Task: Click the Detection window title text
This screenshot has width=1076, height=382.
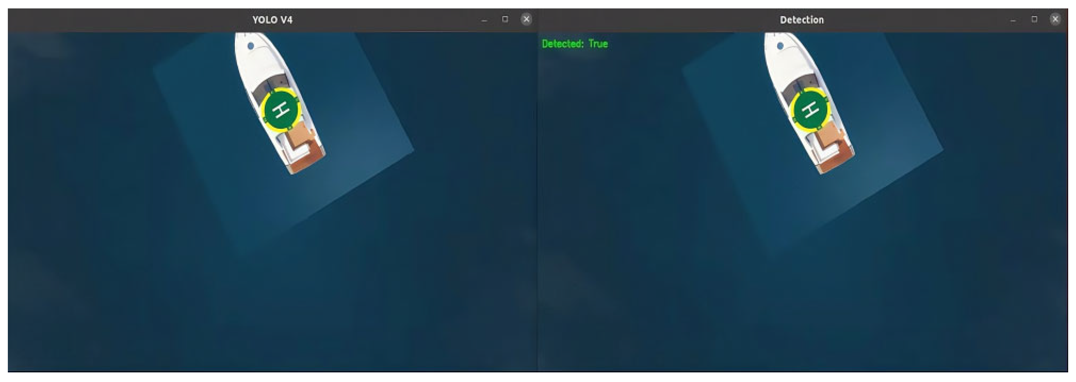Action: (x=802, y=20)
